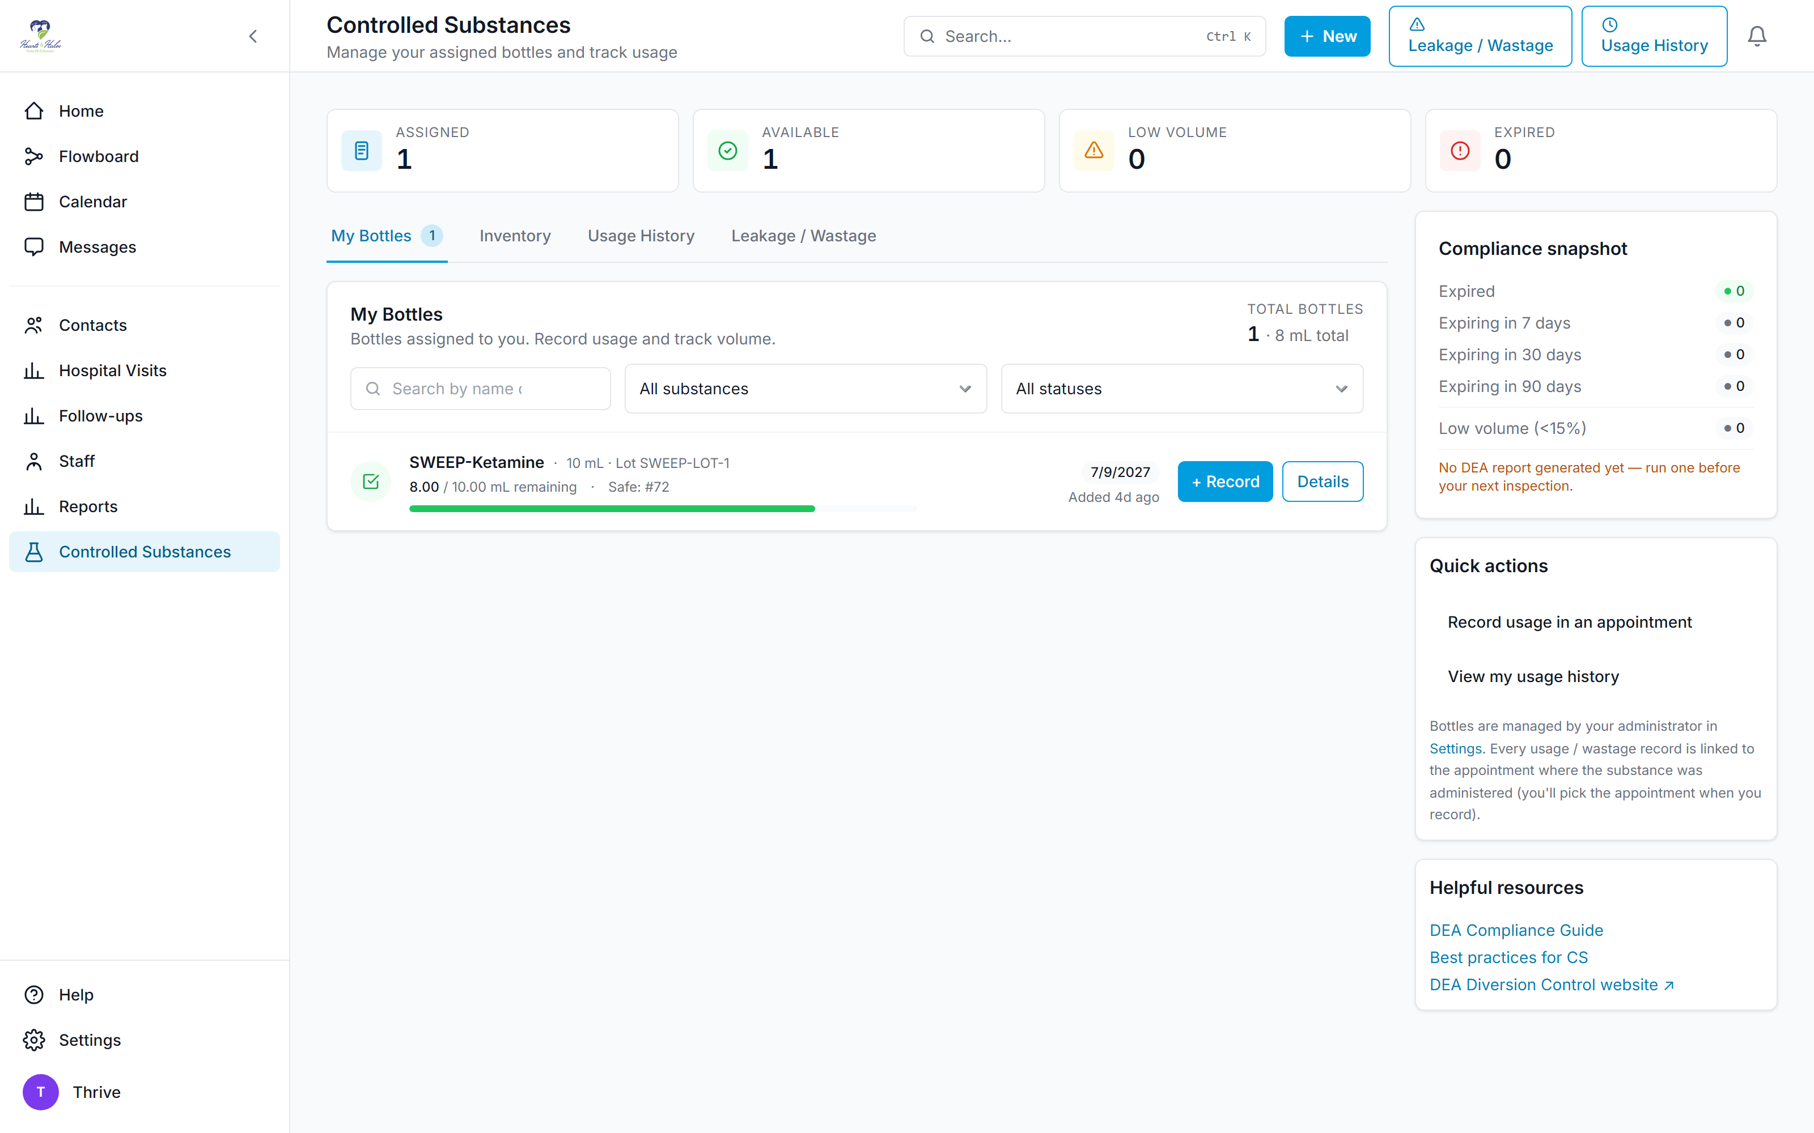Click Expiring in 30 days row

tap(1595, 355)
